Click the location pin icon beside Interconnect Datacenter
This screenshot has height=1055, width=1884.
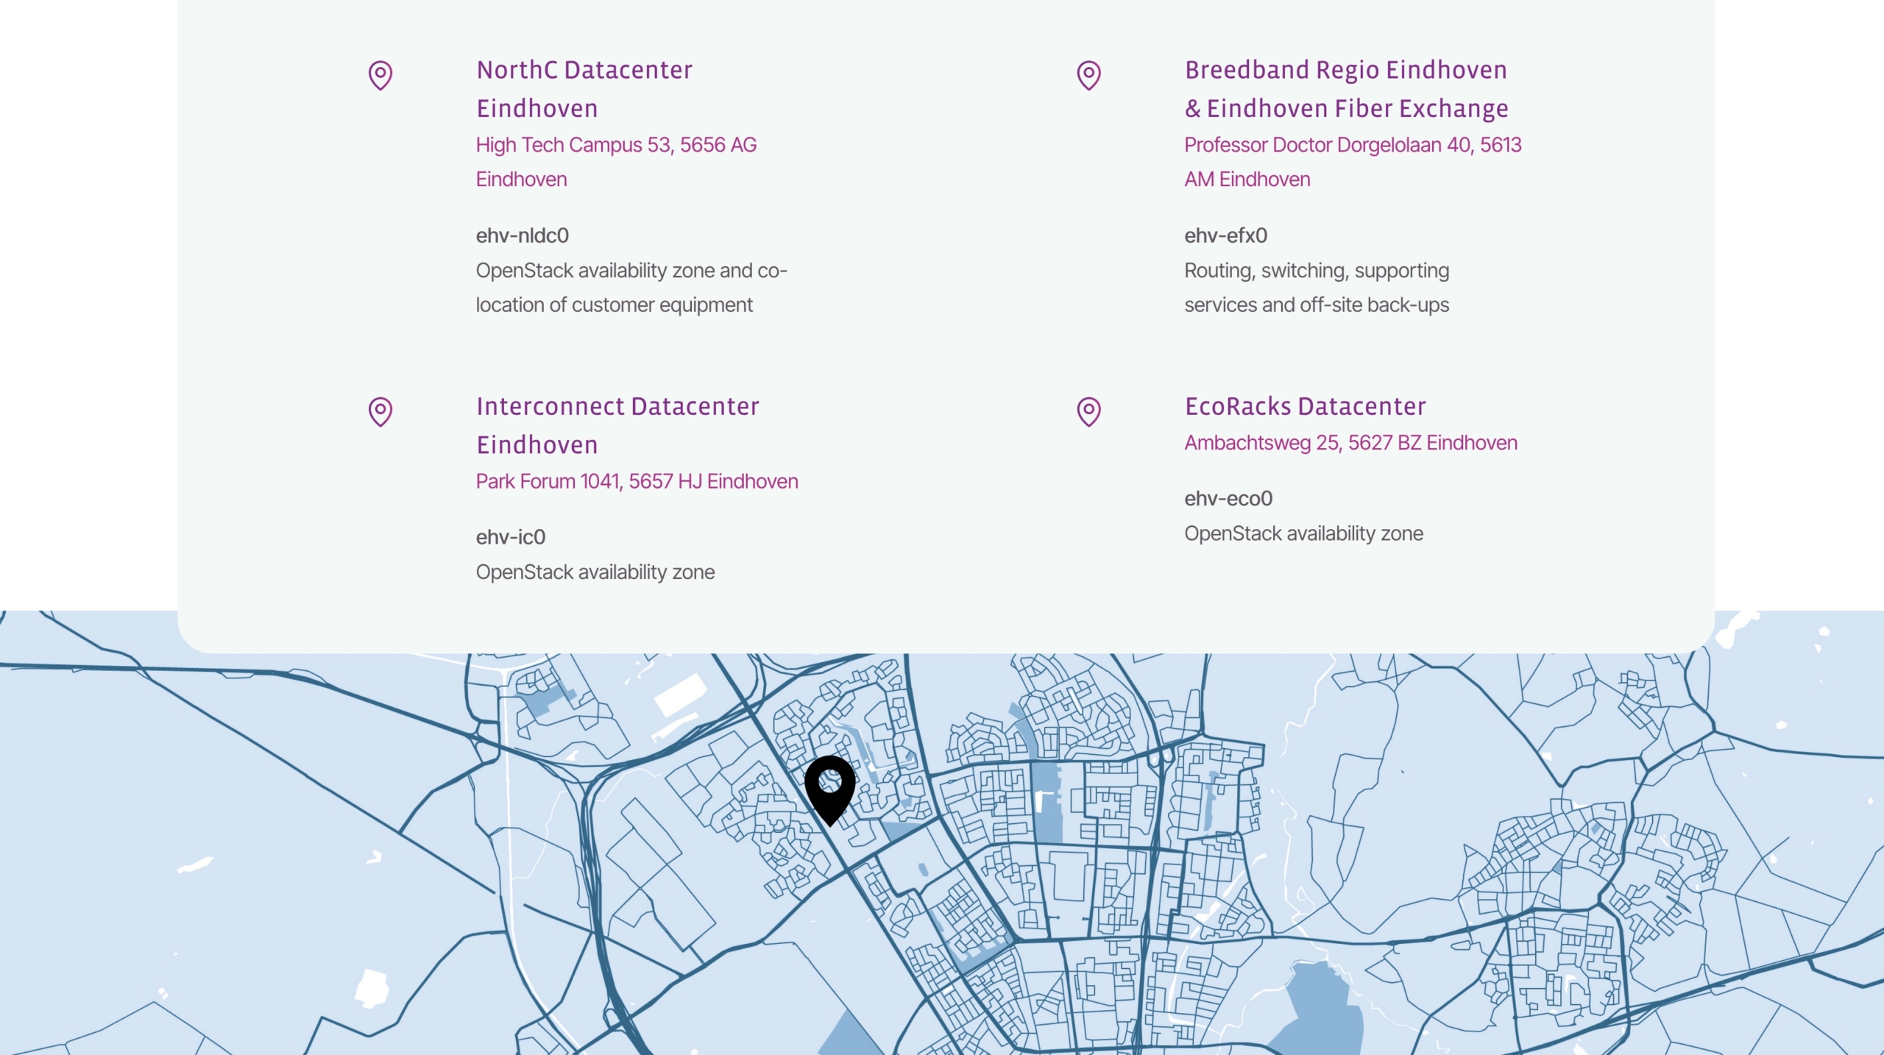[x=380, y=411]
